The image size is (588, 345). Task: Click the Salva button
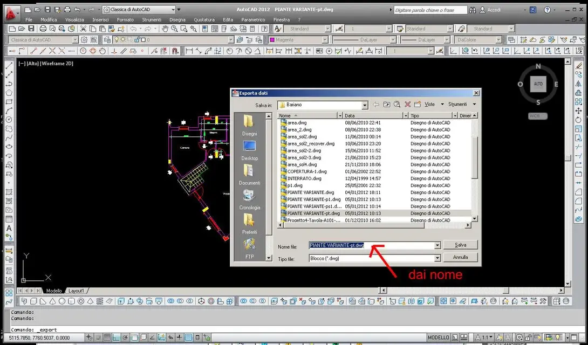(x=461, y=245)
